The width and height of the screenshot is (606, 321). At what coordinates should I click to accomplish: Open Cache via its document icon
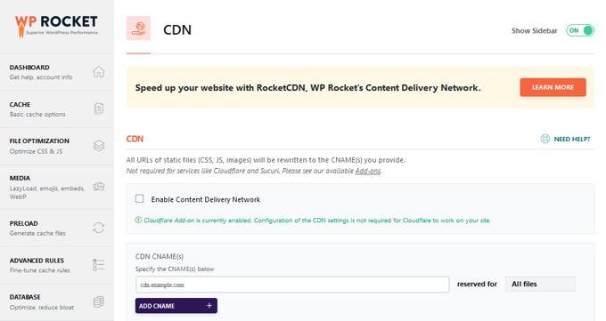(99, 108)
